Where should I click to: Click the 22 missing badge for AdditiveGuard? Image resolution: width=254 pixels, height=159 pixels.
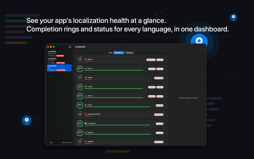click(60, 56)
